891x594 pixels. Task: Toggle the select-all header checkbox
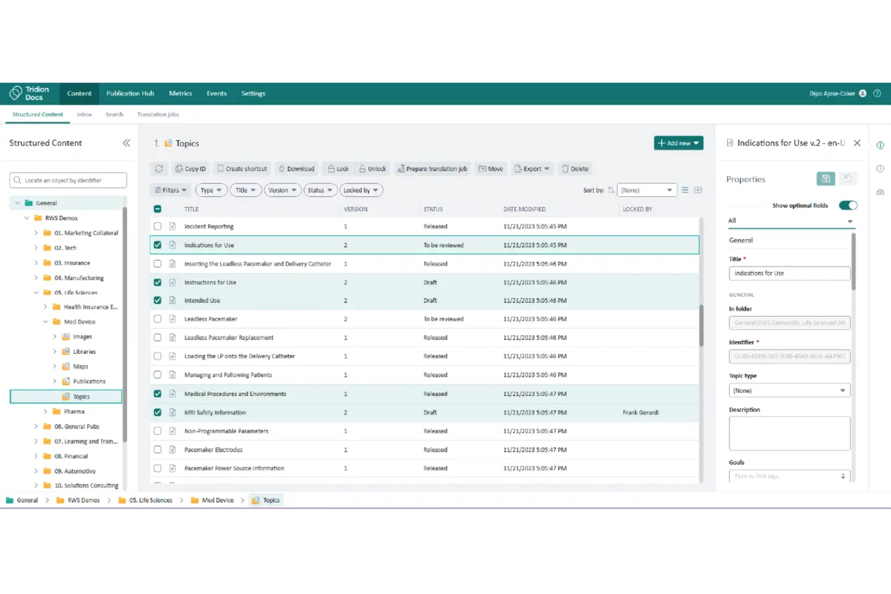(158, 209)
